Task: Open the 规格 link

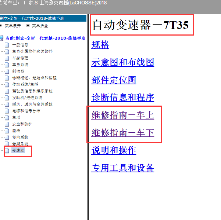Action: [x=100, y=45]
